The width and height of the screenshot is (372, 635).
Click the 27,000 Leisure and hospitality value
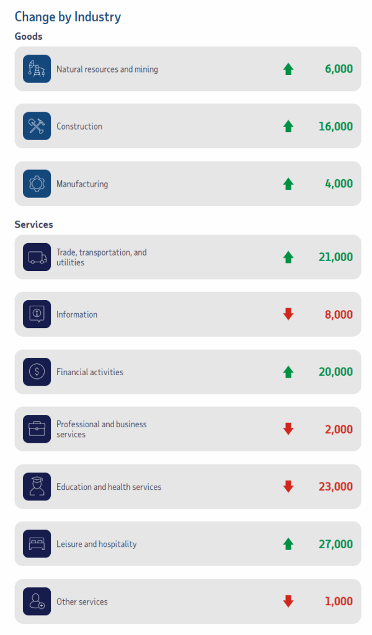pyautogui.click(x=335, y=544)
